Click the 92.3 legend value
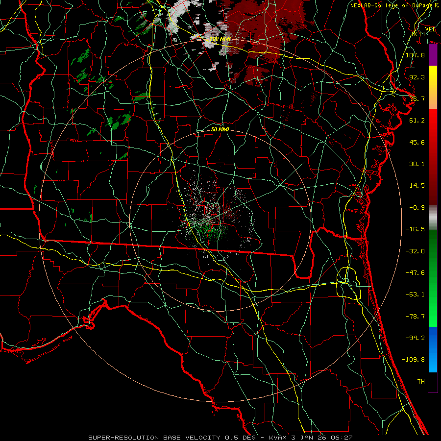 [x=417, y=77]
